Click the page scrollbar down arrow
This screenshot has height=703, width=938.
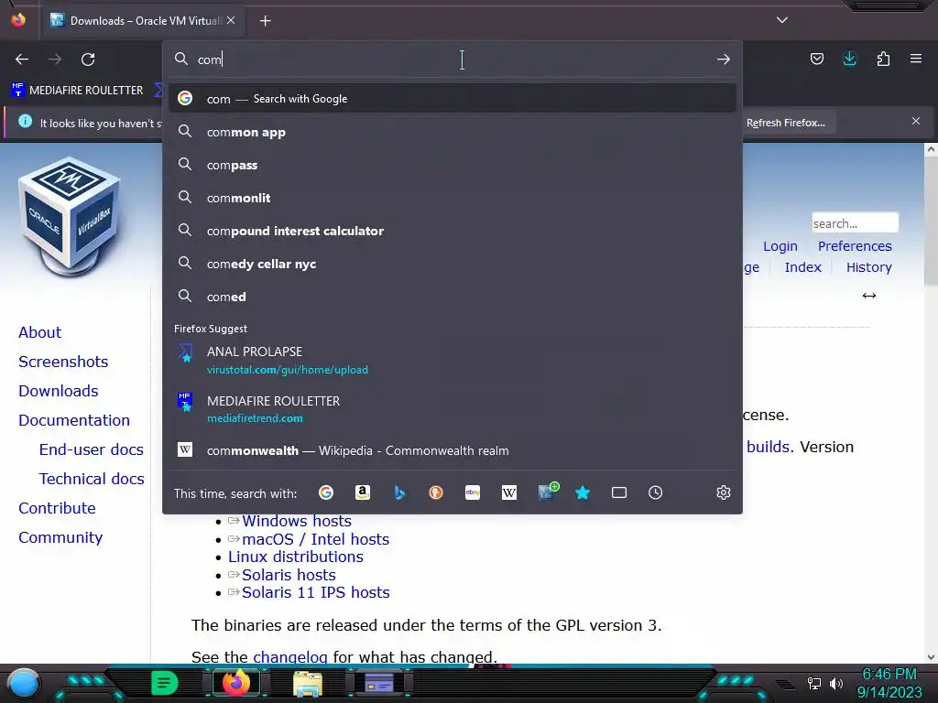click(931, 657)
